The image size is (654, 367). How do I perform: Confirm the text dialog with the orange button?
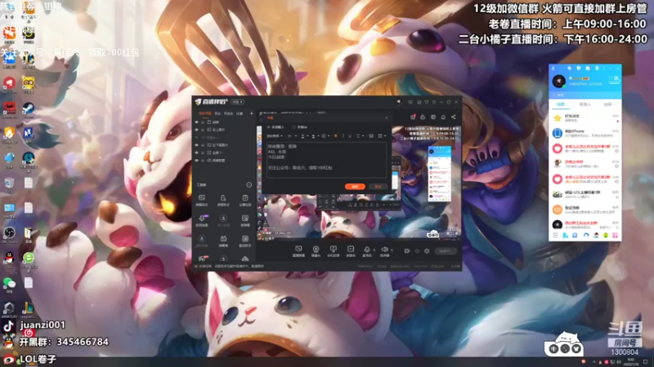[355, 187]
